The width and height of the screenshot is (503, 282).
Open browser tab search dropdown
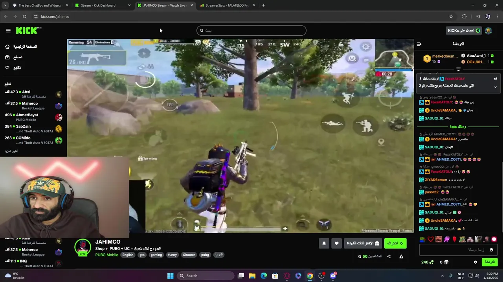5,5
